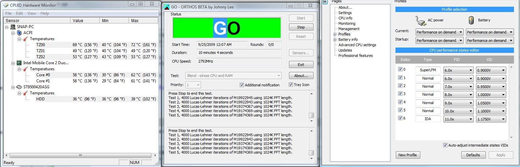Uncheck performance state index 1 checkbox
This screenshot has width=520, height=167.
pyautogui.click(x=400, y=78)
